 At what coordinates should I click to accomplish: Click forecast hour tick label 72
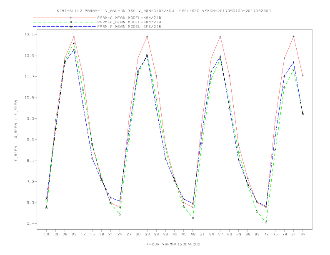click(266, 234)
